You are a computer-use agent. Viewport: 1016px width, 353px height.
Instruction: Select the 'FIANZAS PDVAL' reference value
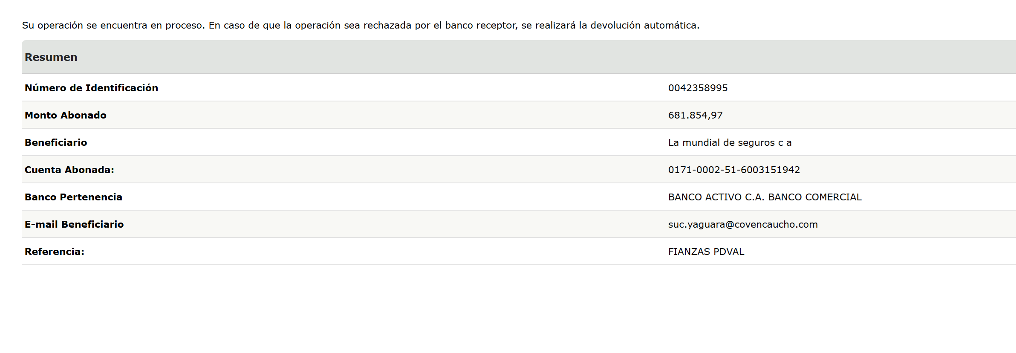(706, 252)
